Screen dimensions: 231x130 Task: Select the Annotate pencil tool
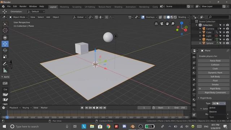tap(5, 64)
